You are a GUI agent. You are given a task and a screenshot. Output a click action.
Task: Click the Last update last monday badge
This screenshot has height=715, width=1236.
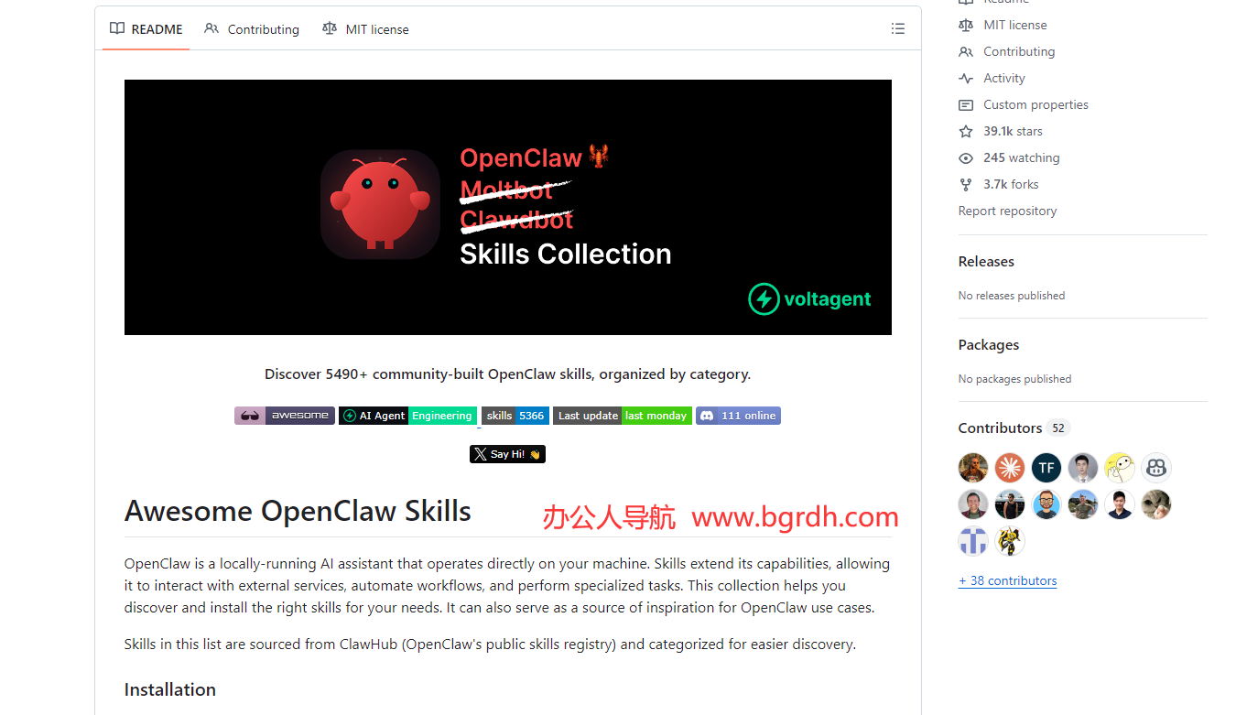pyautogui.click(x=623, y=416)
